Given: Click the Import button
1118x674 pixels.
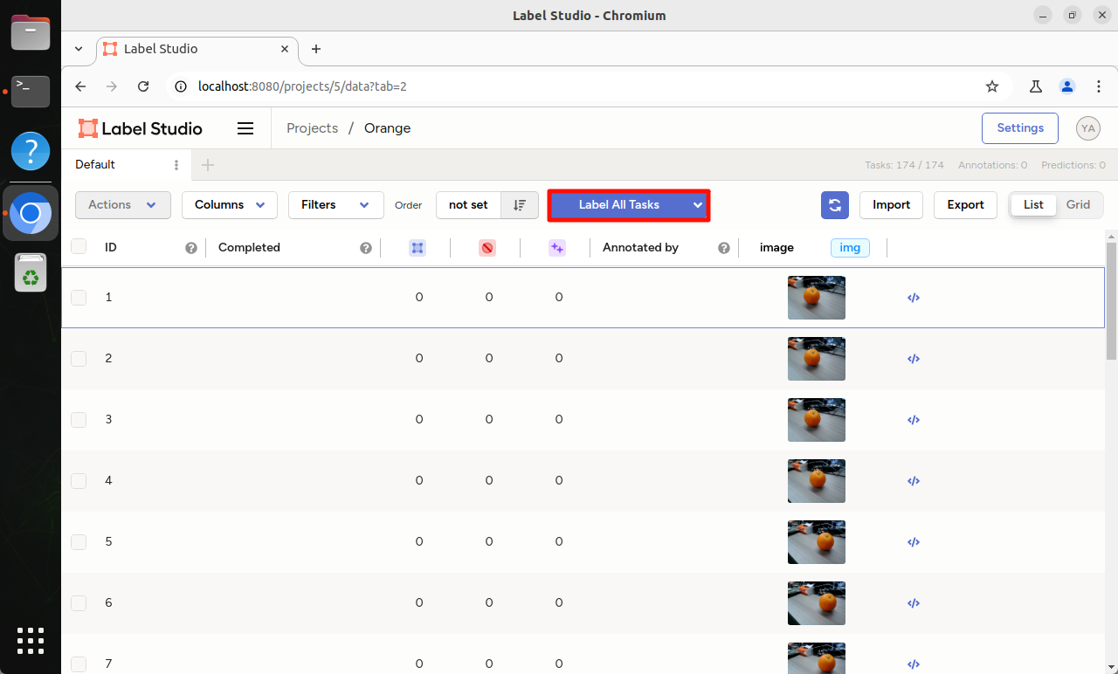Looking at the screenshot, I should [892, 204].
